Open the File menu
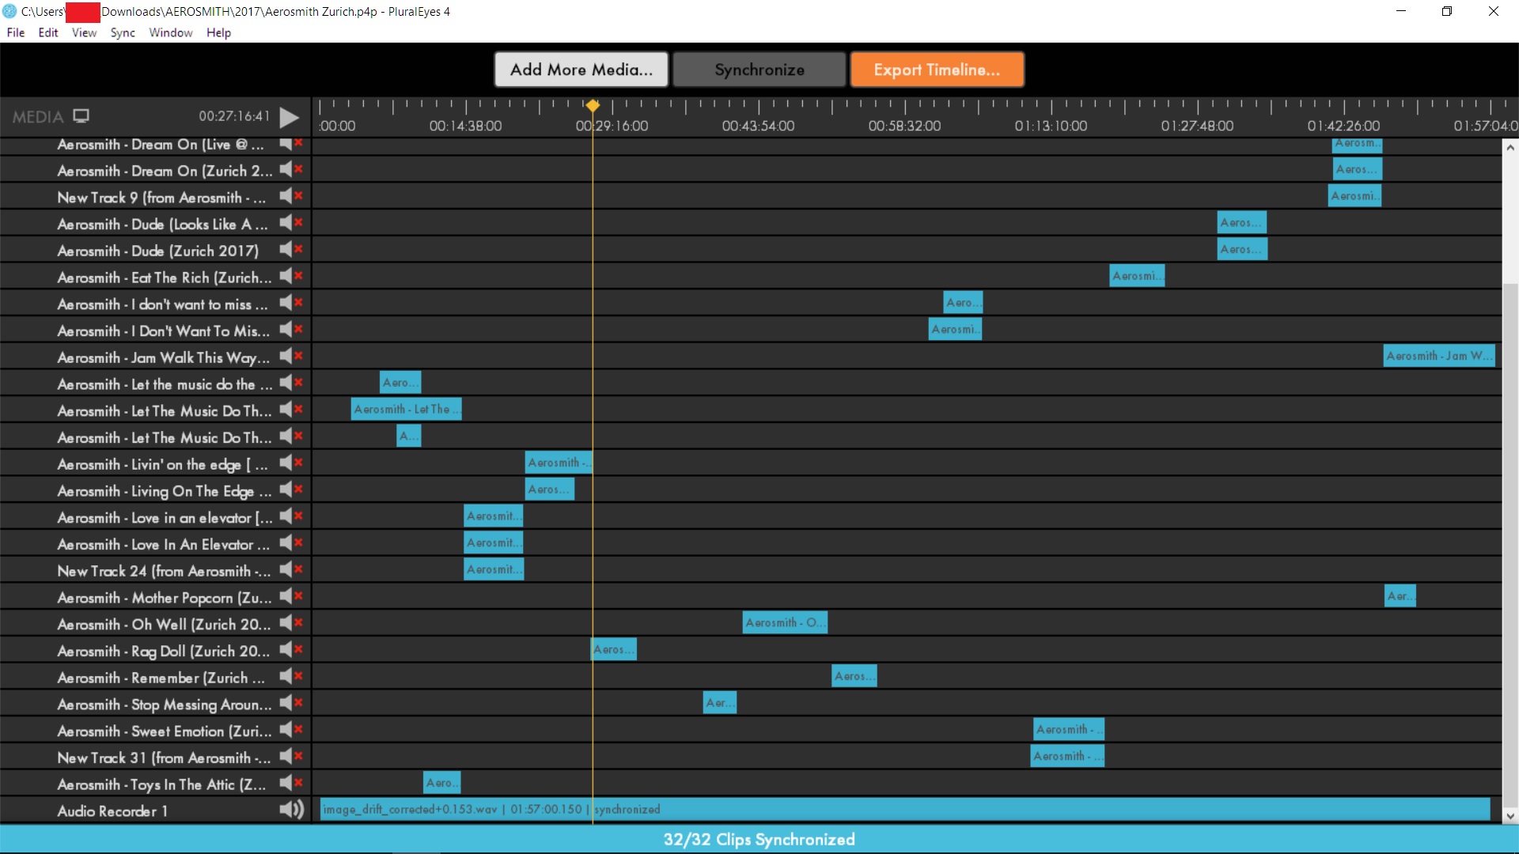1519x854 pixels. pos(15,32)
